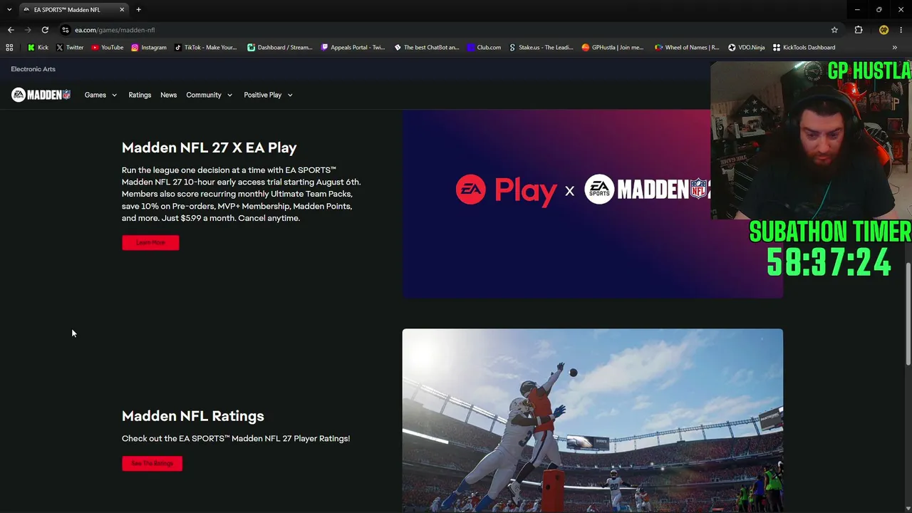Open the VDO.Ninja bookmark
Image resolution: width=912 pixels, height=513 pixels.
point(746,48)
